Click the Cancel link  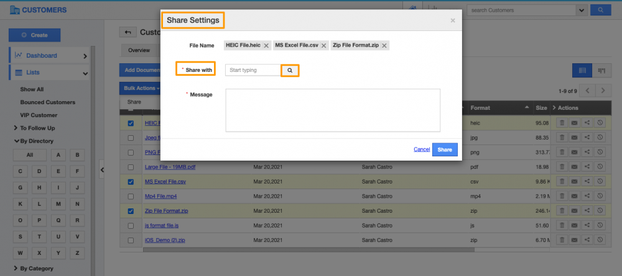tap(422, 149)
